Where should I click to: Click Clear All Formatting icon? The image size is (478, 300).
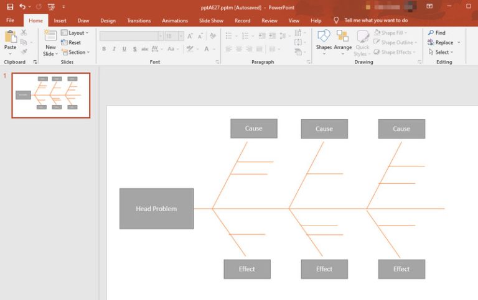213,36
